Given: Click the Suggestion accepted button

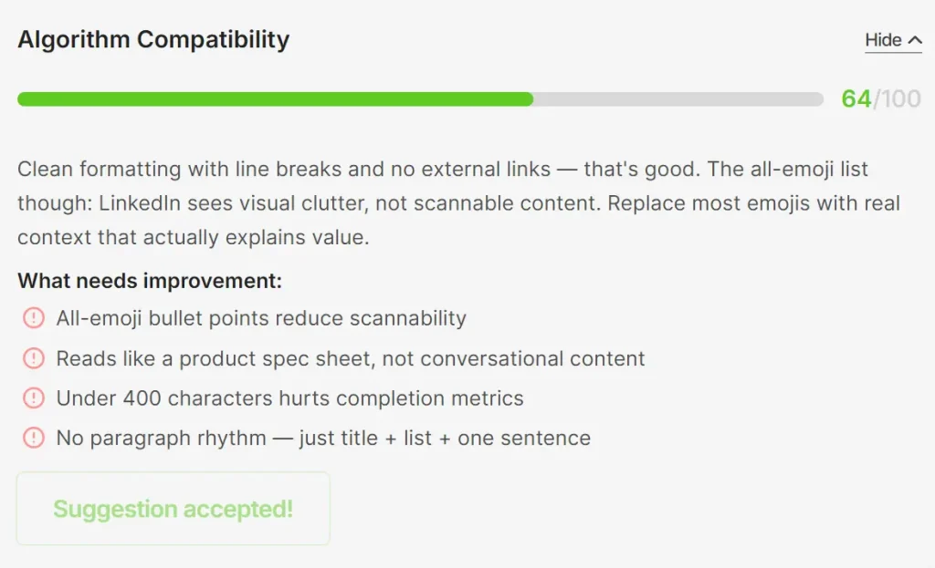Looking at the screenshot, I should (173, 509).
